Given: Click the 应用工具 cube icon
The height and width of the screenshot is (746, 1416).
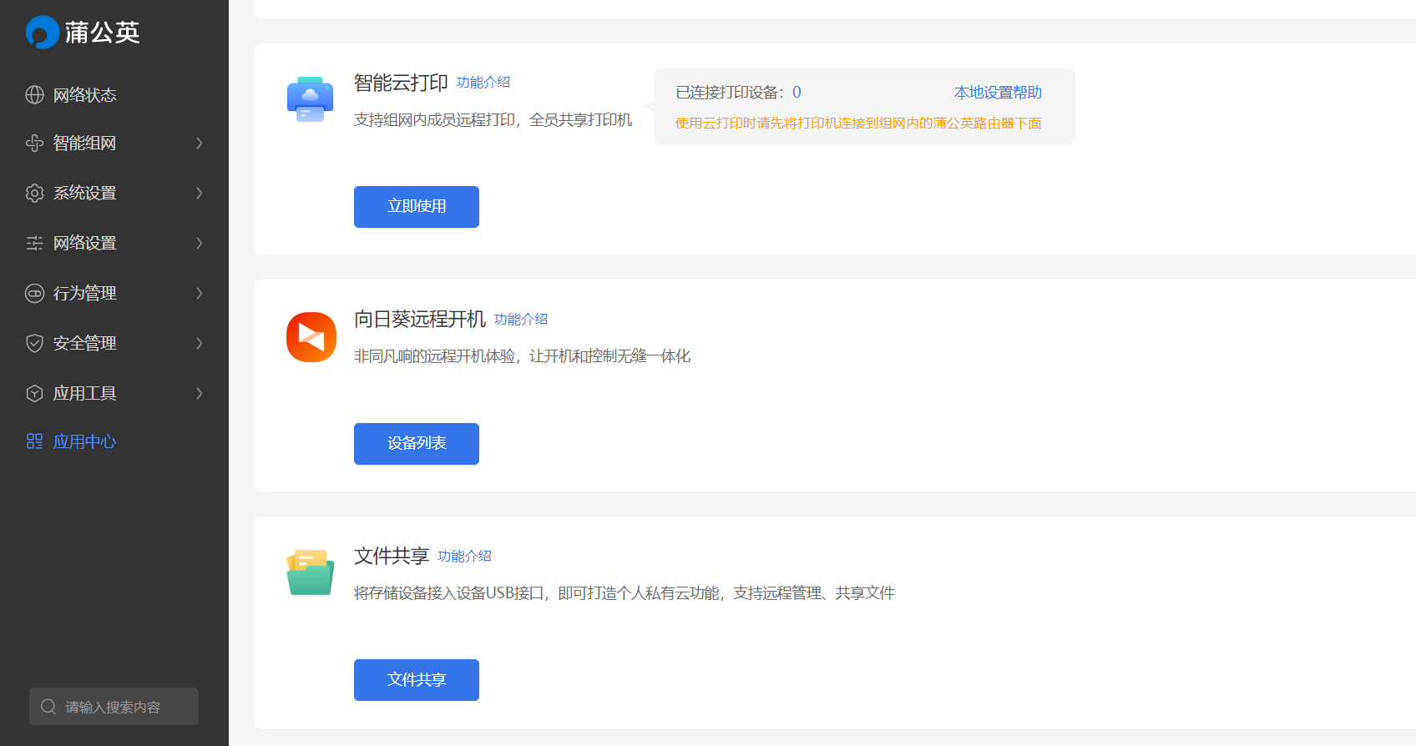Looking at the screenshot, I should pyautogui.click(x=34, y=393).
